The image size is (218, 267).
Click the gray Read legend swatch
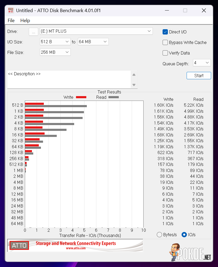[x=113, y=97]
